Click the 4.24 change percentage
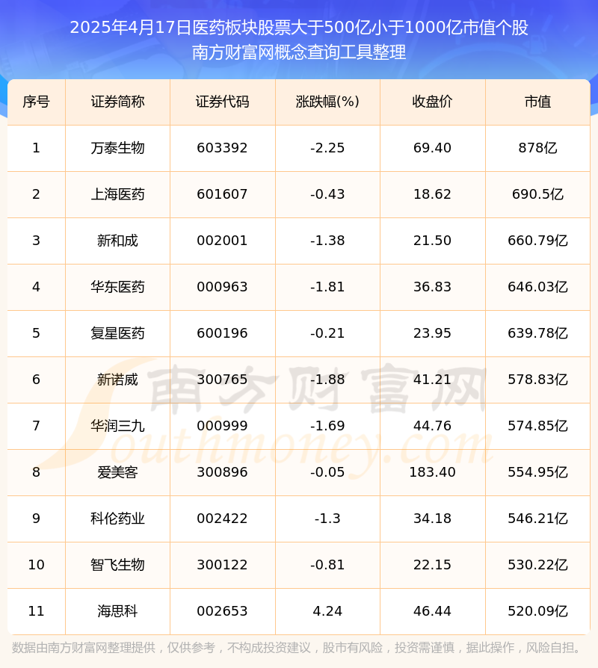 point(327,611)
